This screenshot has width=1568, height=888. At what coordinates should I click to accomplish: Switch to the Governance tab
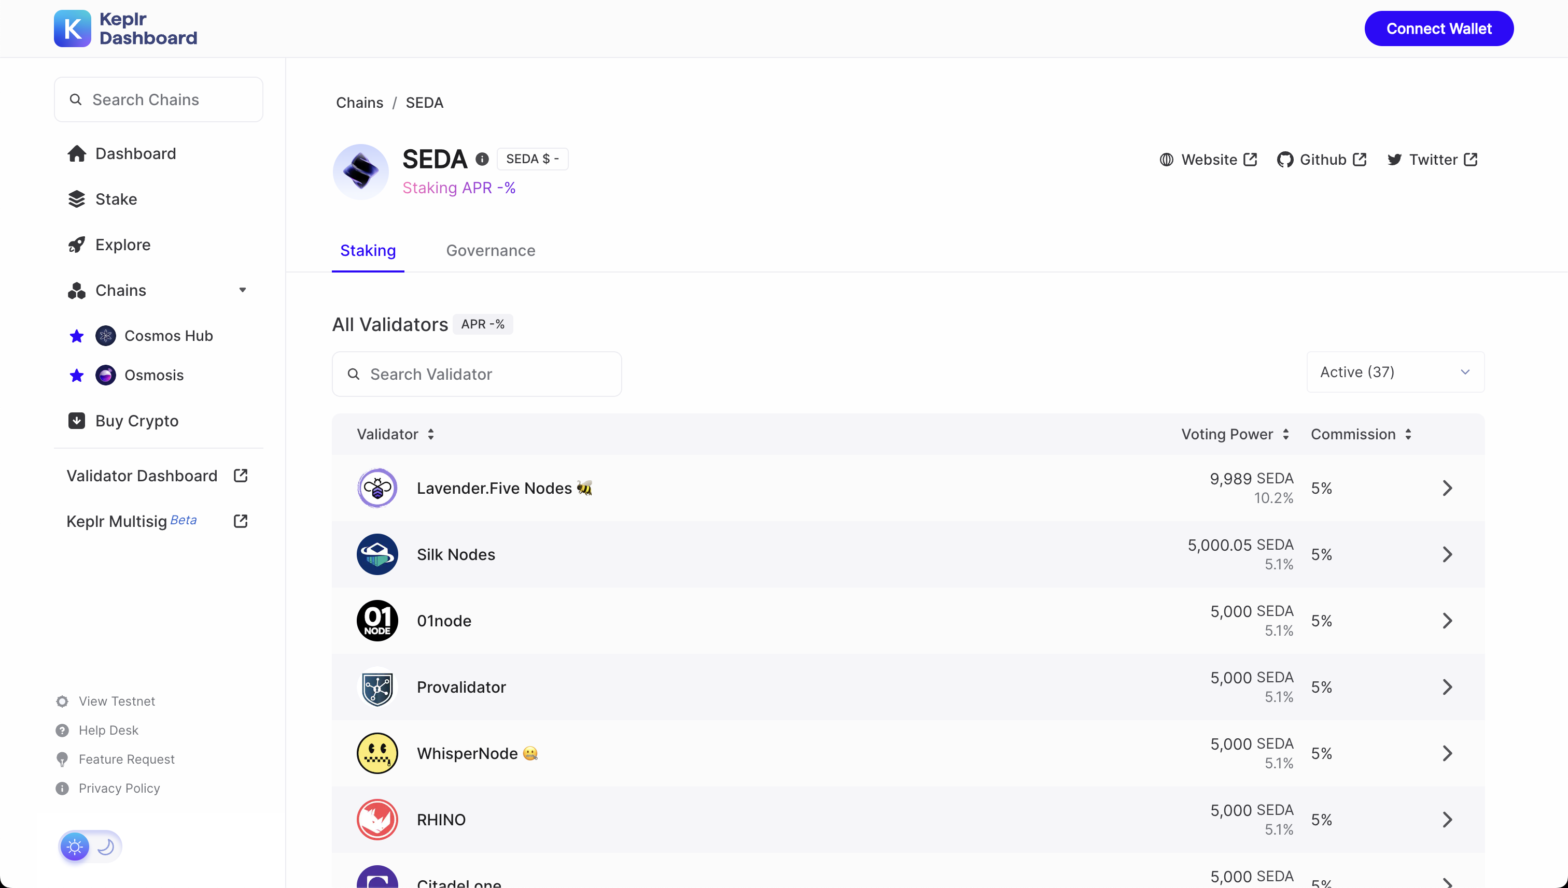click(490, 251)
